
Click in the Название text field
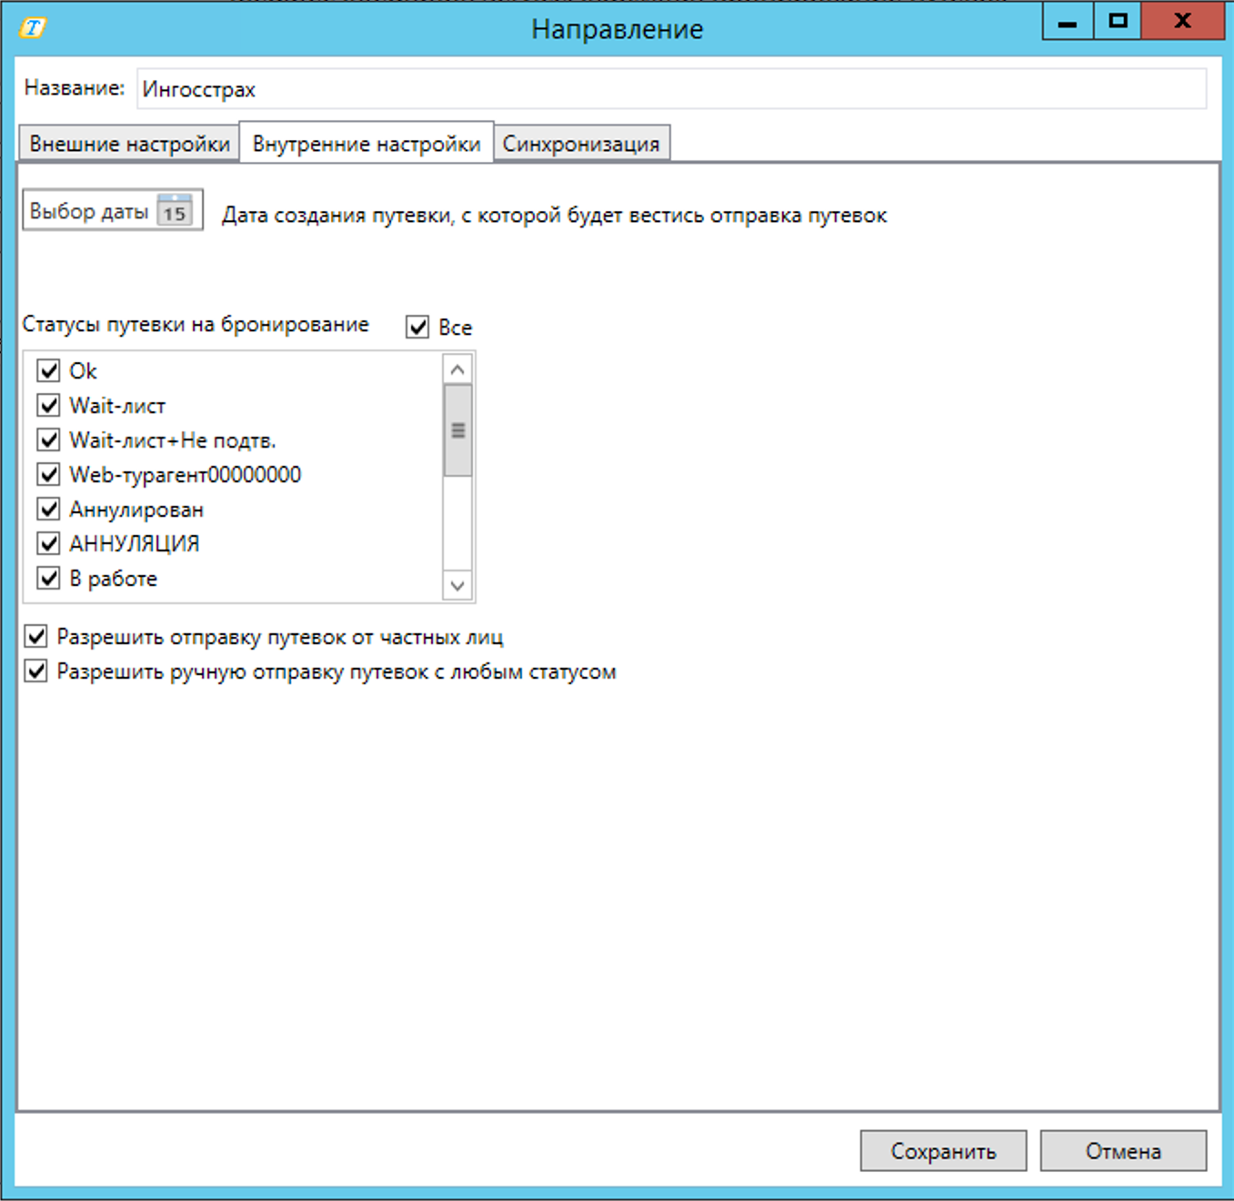coord(671,89)
